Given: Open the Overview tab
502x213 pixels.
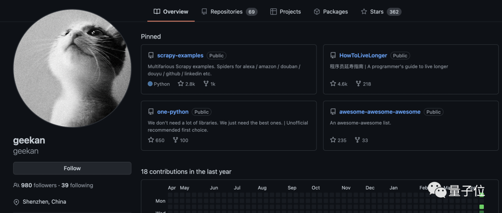Looking at the screenshot, I should [171, 12].
